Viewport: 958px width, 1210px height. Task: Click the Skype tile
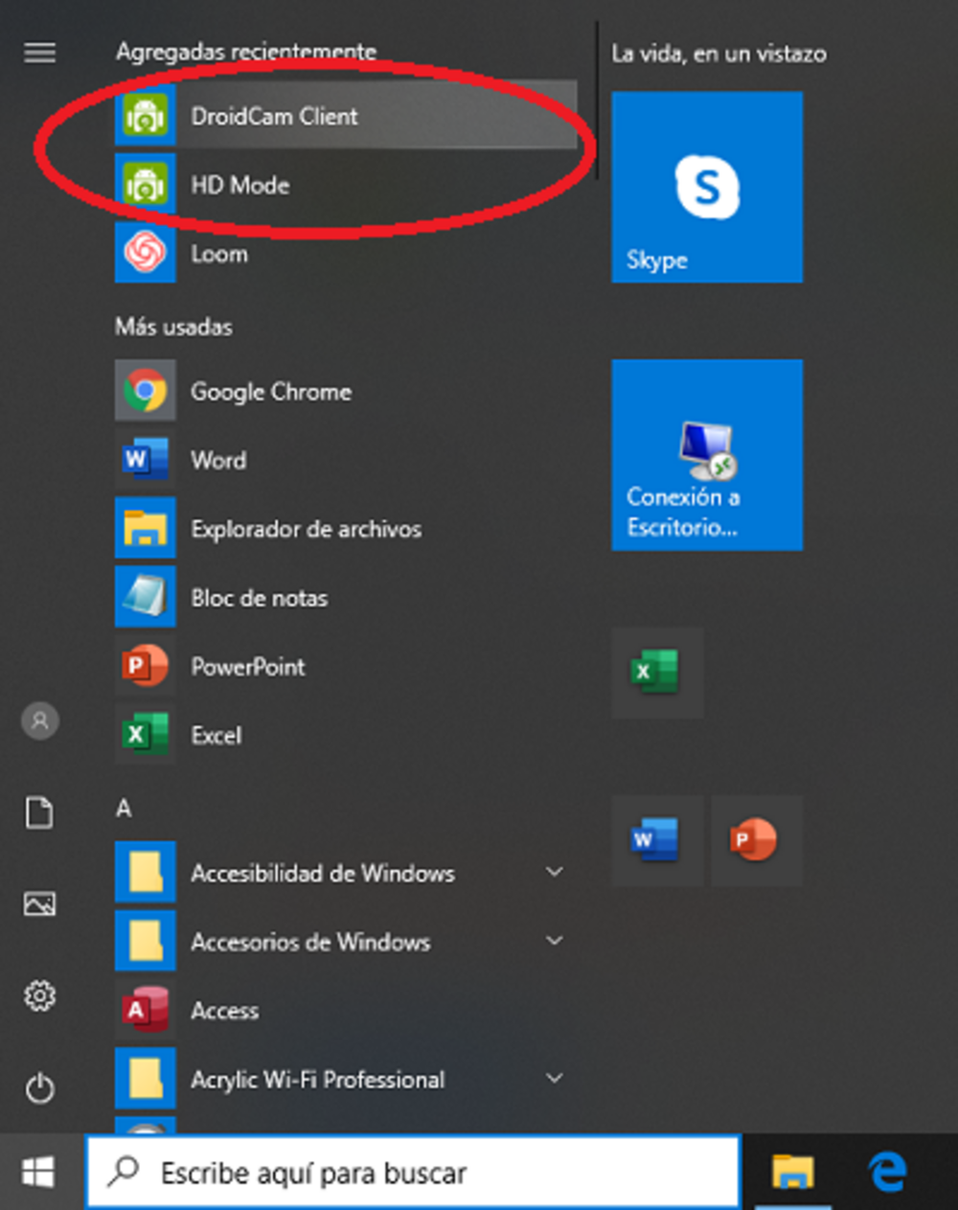click(x=707, y=187)
